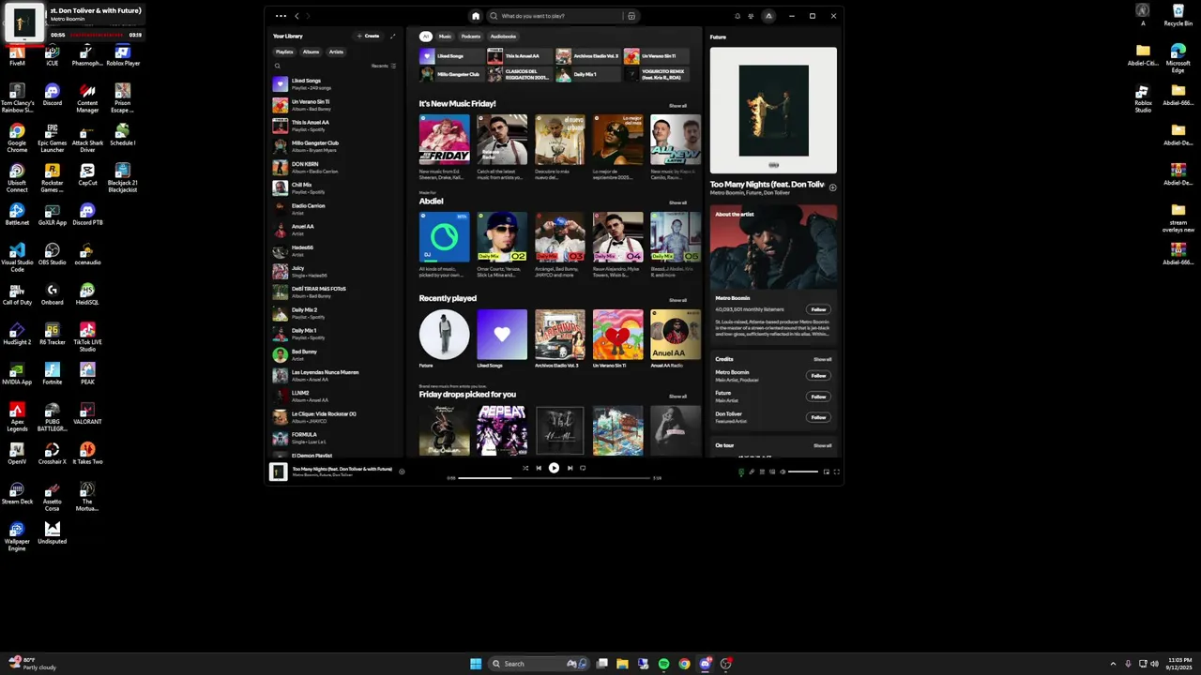Open Archivos Eladio Vol. 3 shortcut tile
1201x675 pixels.
click(588, 56)
